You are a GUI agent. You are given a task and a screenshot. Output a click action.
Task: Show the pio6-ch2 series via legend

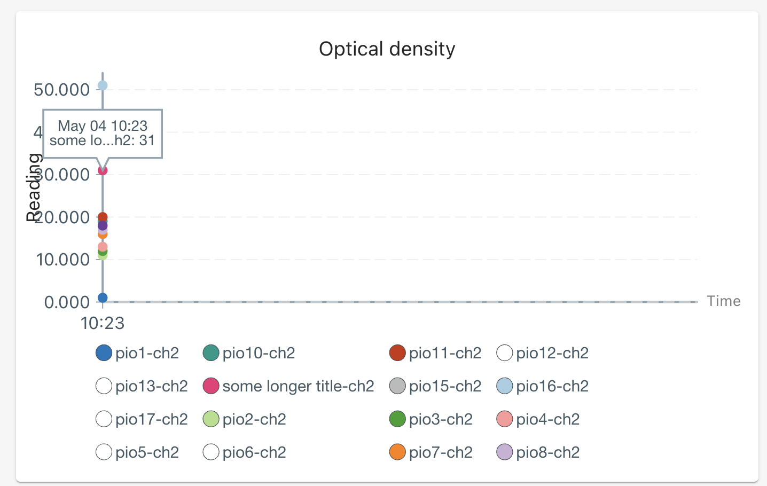click(x=211, y=452)
